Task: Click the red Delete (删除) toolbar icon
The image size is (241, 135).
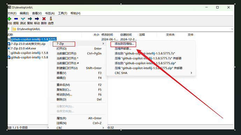Action: (x=44, y=19)
